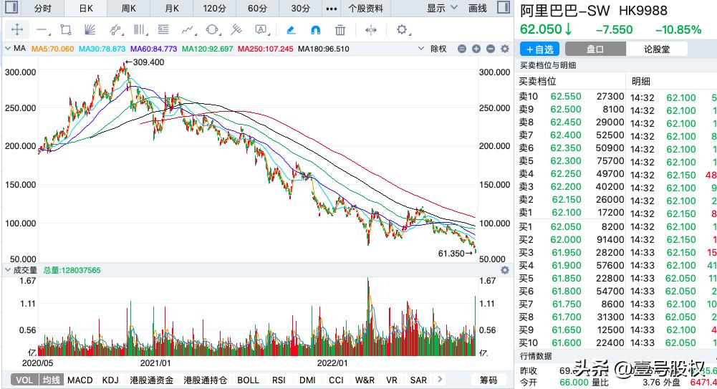Toggle the 均线 moving average button
Viewport: 717px width, 389px height.
(x=52, y=380)
